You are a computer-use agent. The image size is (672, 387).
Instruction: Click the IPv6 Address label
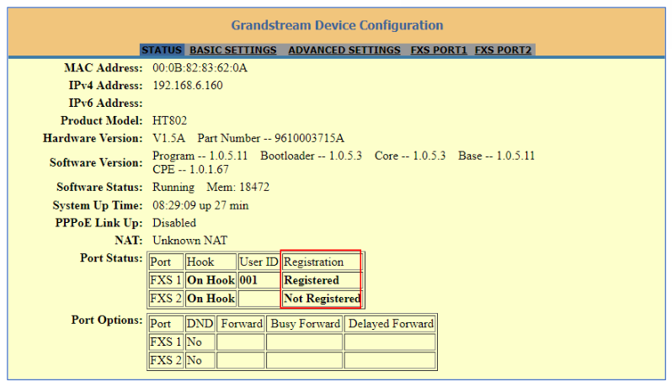click(x=105, y=103)
